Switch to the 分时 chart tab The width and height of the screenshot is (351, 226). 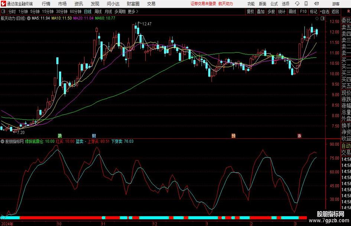[12, 12]
